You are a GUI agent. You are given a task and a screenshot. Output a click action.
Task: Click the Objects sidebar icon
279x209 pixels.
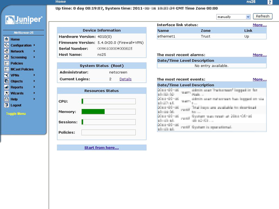tap(7, 81)
